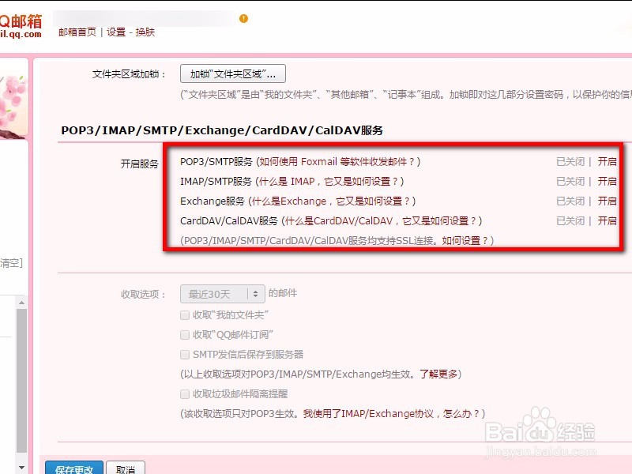Enable the Exchange服务
Image resolution: width=632 pixels, height=474 pixels.
[x=607, y=201]
